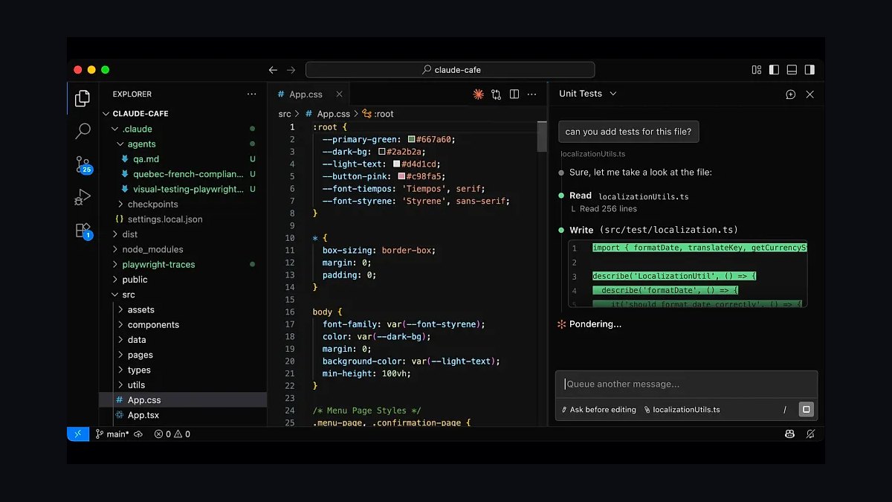Click the primary-green #667a60 color swatch
Image resolution: width=892 pixels, height=502 pixels.
[x=411, y=139]
